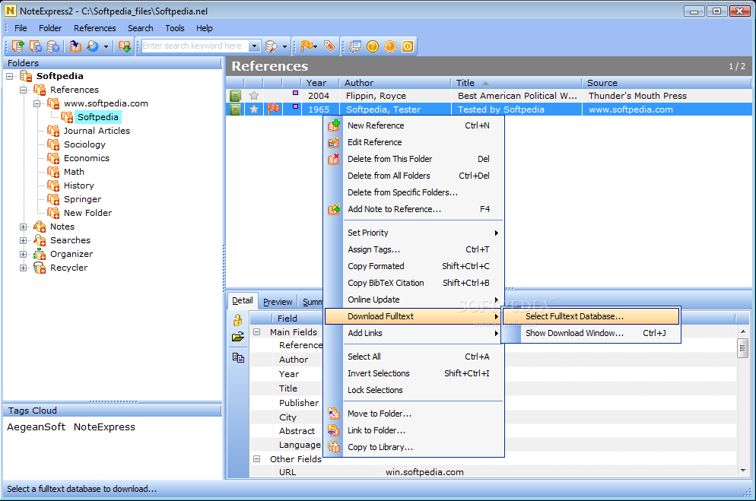
Task: Collapse the Other Fields group
Action: 257,459
